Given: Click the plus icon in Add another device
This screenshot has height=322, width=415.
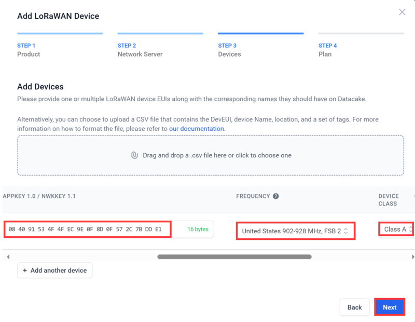Looking at the screenshot, I should pyautogui.click(x=25, y=270).
